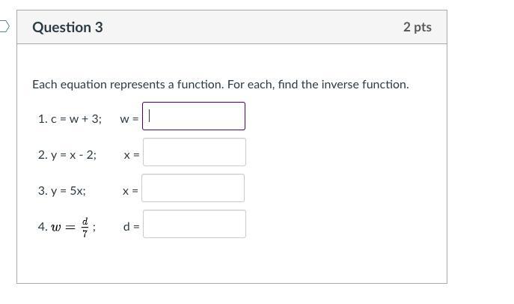Click 'x =' label in row three
Image resolution: width=514 pixels, height=304 pixels.
[x=130, y=191]
